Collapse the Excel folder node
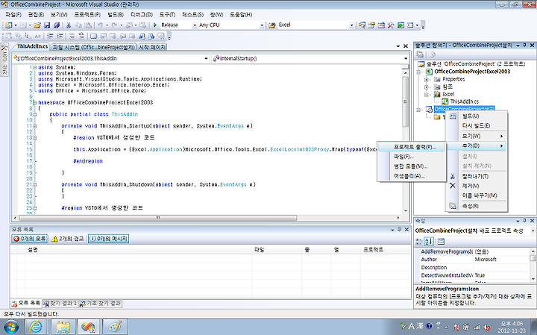 pyautogui.click(x=427, y=94)
